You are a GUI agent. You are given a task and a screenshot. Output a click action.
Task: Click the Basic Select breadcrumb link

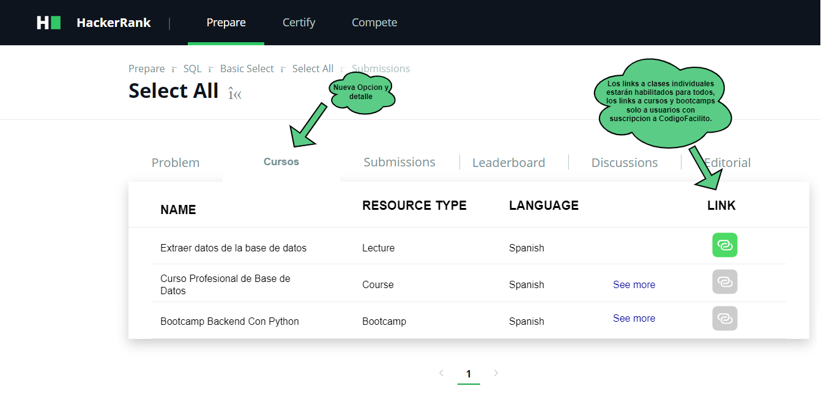[247, 69]
